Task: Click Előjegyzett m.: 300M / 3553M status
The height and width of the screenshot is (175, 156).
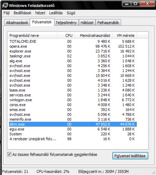Action: [x=103, y=171]
